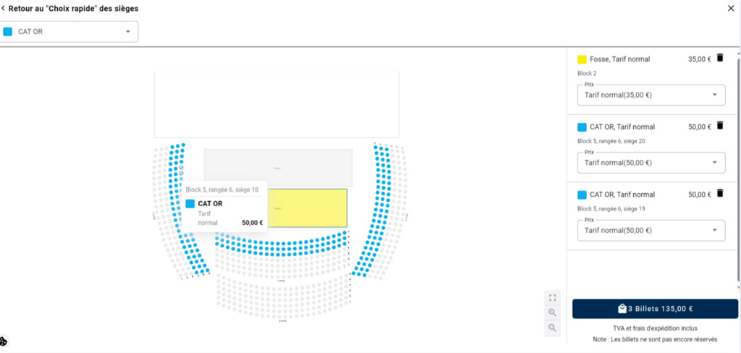Click the fullscreen seat map icon
The width and height of the screenshot is (741, 353).
tap(552, 298)
